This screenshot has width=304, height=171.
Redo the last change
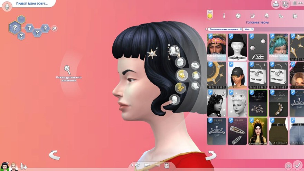point(157,165)
